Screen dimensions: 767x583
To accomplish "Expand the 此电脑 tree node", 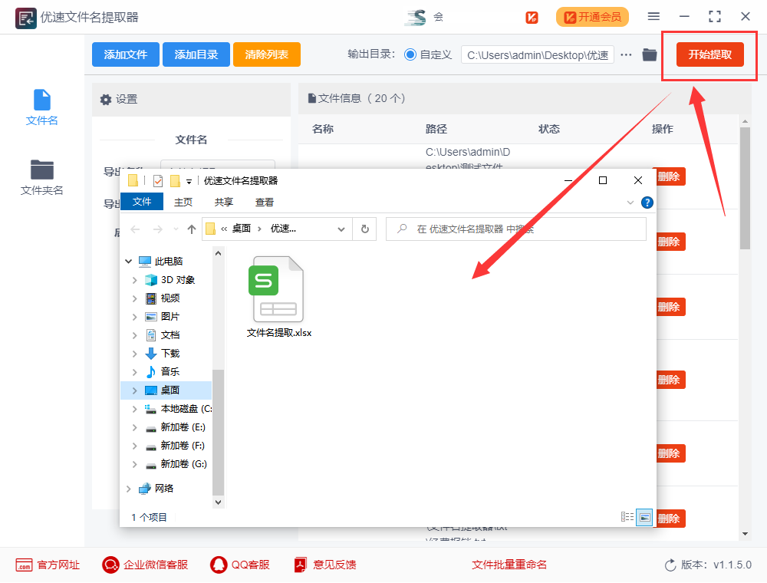I will point(128,262).
